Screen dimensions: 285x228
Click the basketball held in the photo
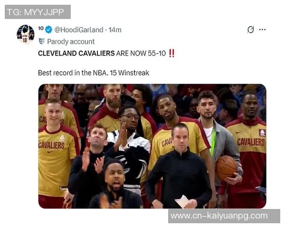tap(226, 168)
